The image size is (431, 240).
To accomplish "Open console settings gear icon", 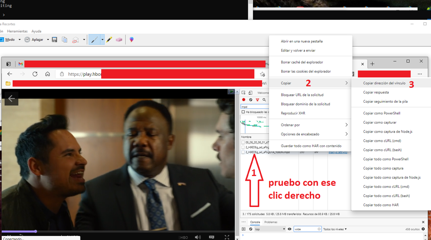I will coord(423,229).
